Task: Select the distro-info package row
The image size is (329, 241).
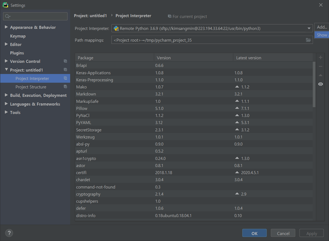Action: [194, 215]
